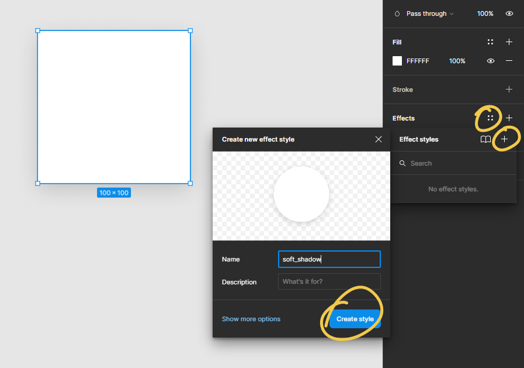The image size is (524, 368).
Task: Click the circled plus in Effect styles header
Action: point(505,139)
